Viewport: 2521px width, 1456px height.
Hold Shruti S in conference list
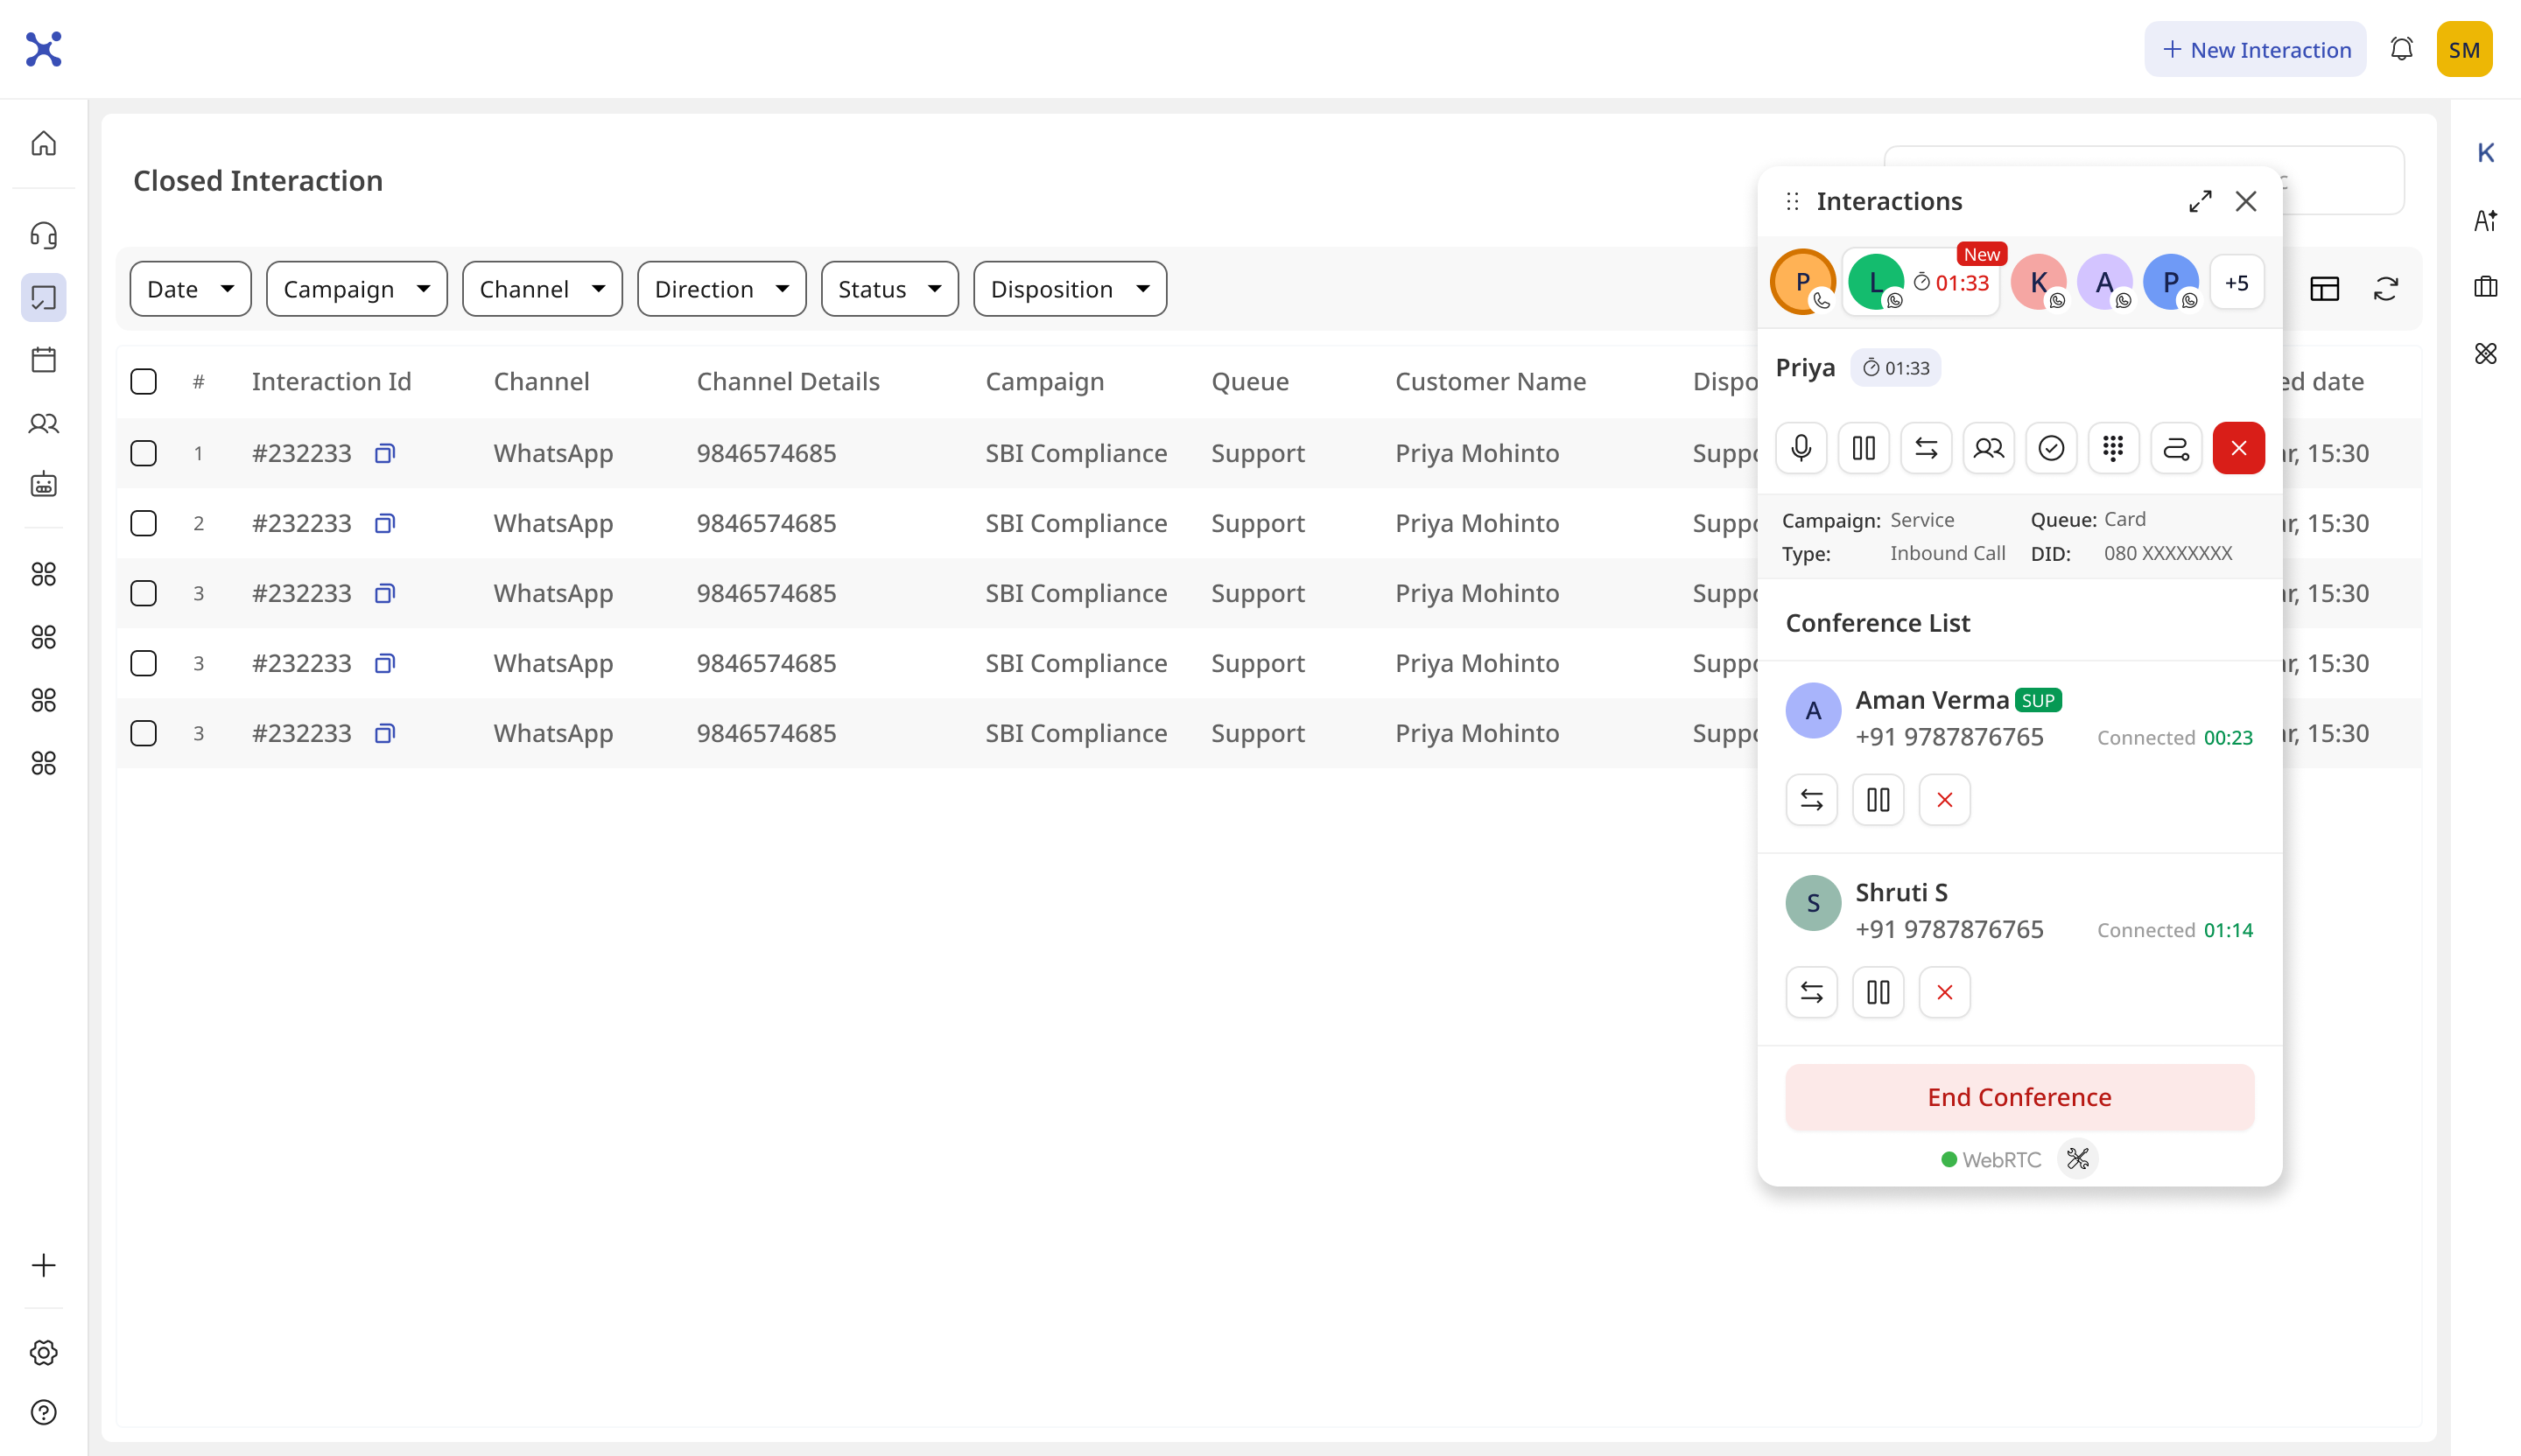click(1878, 992)
